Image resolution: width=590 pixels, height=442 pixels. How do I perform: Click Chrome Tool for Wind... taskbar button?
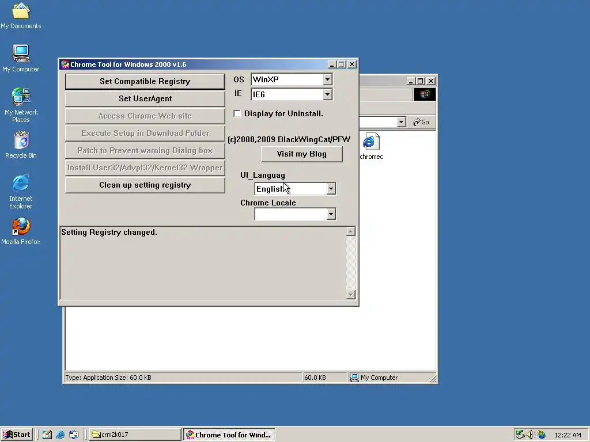(229, 435)
